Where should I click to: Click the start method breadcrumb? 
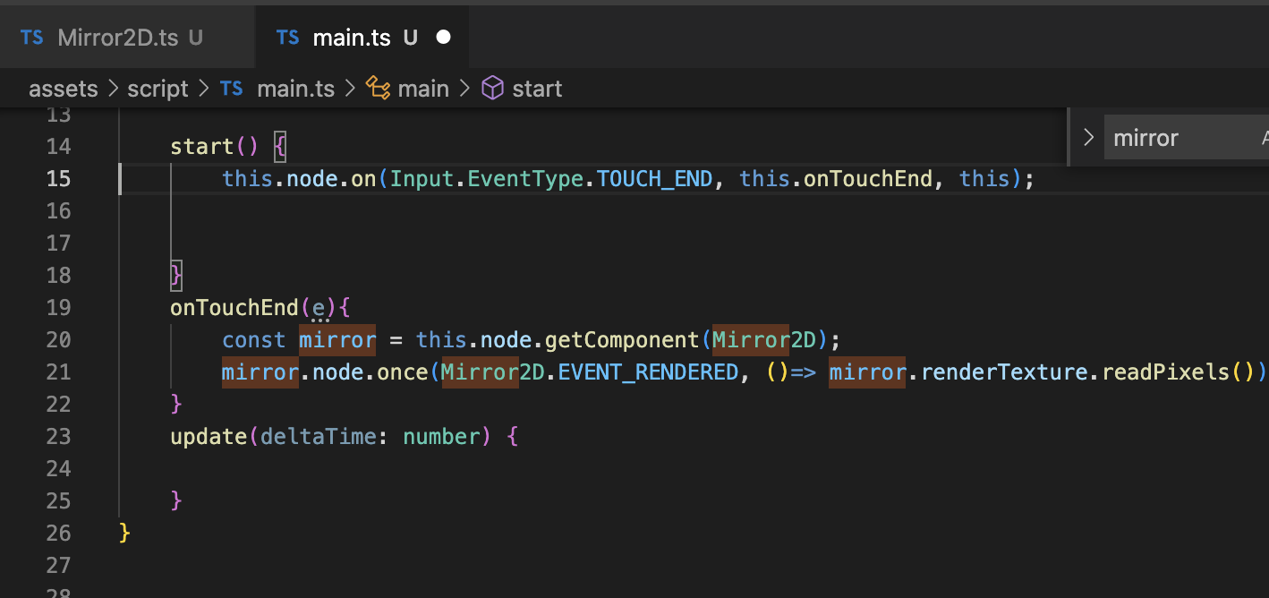click(x=537, y=89)
